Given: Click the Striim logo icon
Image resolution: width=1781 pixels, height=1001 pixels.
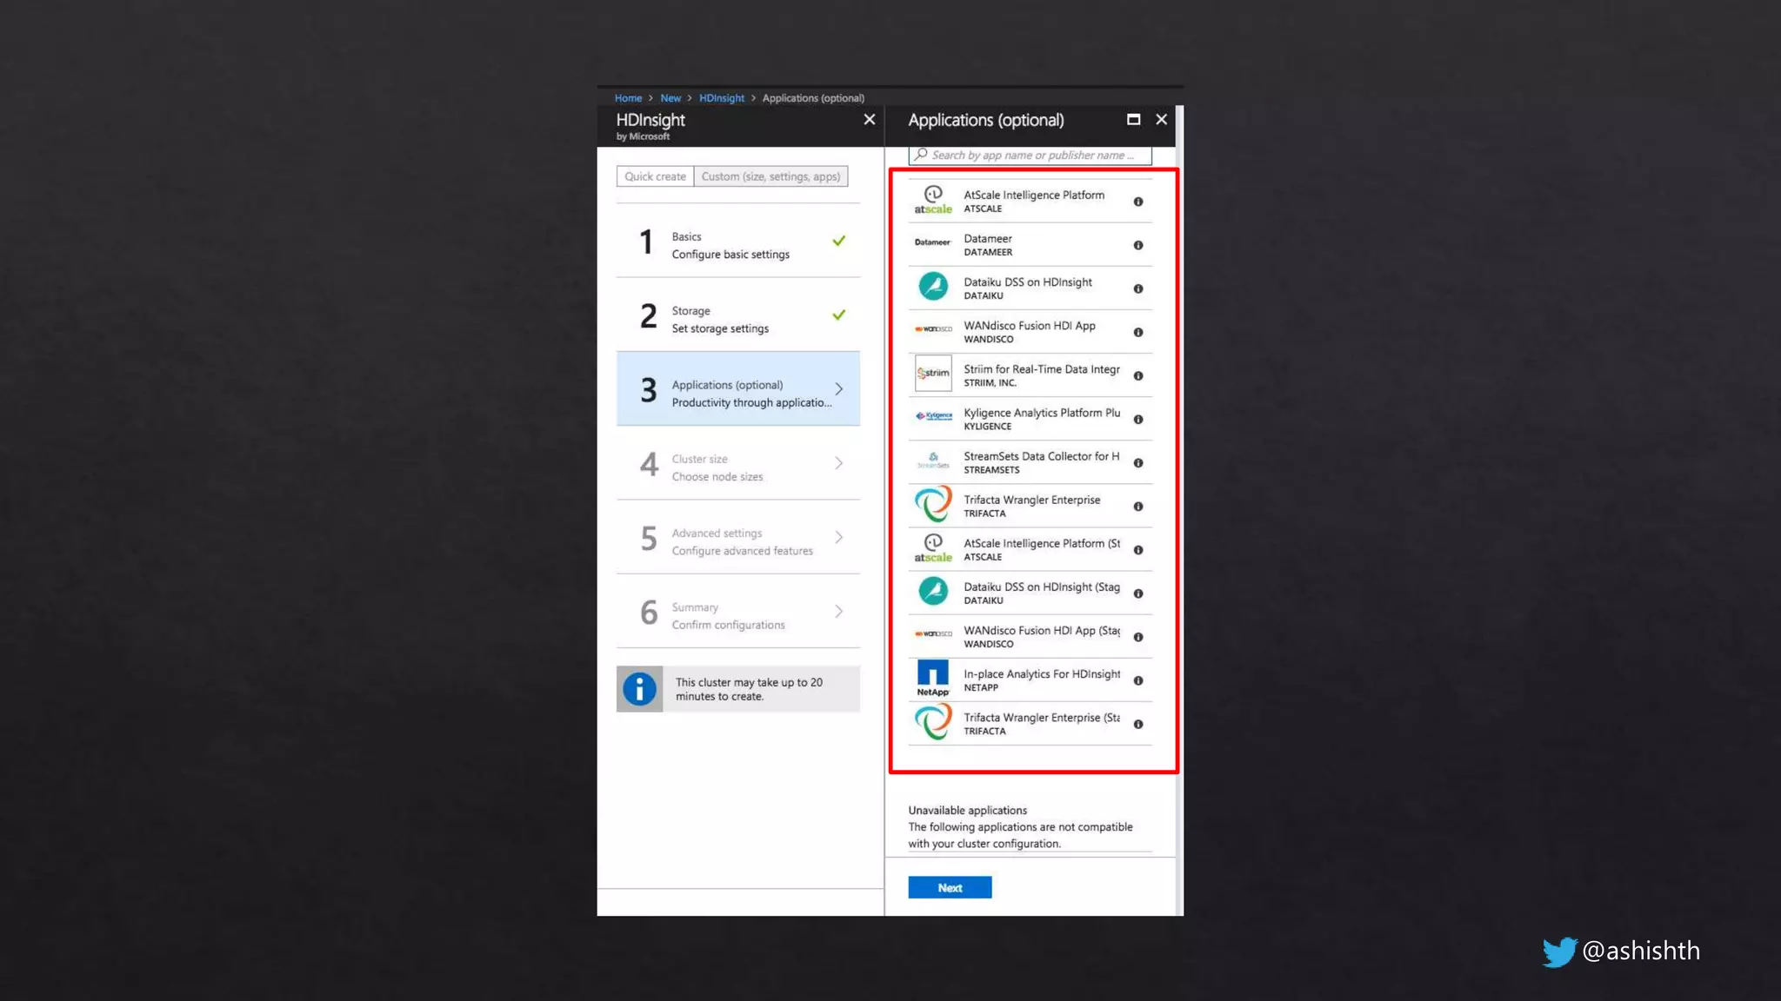Looking at the screenshot, I should (x=932, y=374).
